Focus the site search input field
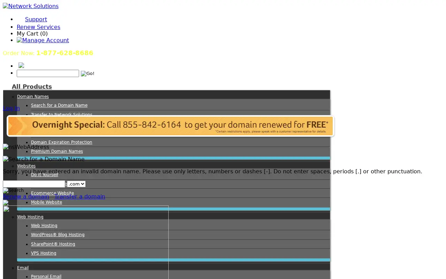 [48, 73]
